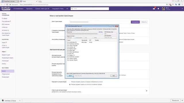Screen dimensions: 184x103
Task: Open Канал under Аналитика in sidebar
Action: pos(4,43)
